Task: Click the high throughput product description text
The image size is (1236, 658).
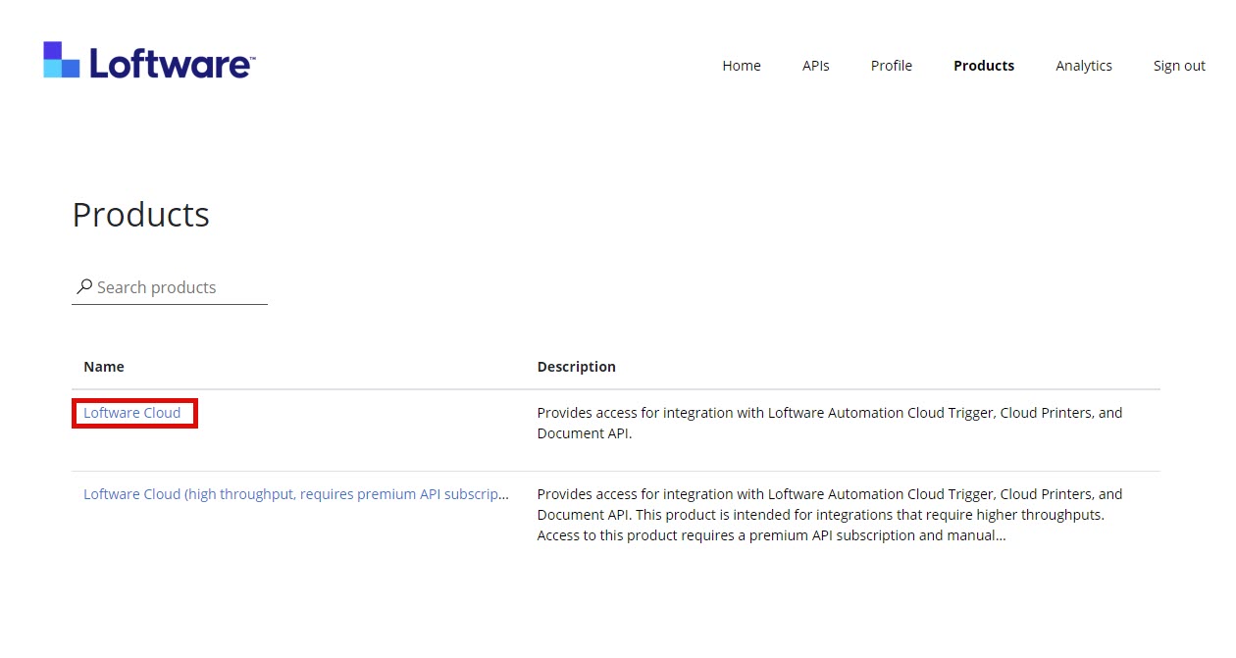Action: 829,515
